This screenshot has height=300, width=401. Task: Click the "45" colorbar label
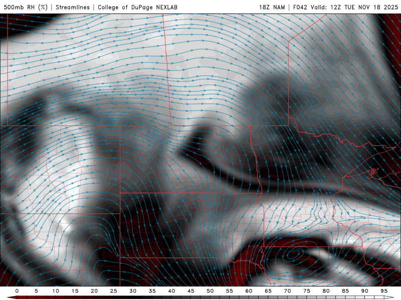click(191, 291)
